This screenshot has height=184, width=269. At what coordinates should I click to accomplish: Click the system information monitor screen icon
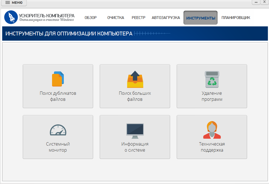tap(135, 131)
